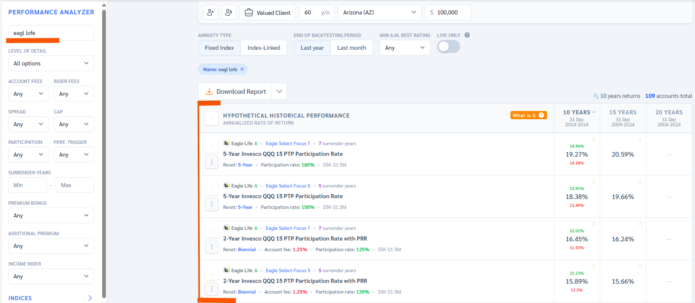
Task: Select the Index-Linked annuity type
Action: tap(264, 48)
